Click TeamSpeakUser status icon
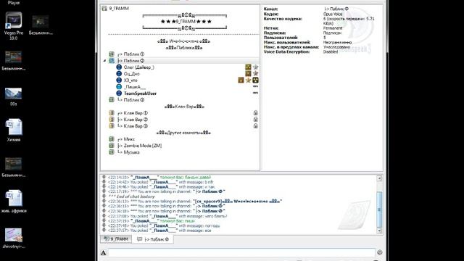The width and height of the screenshot is (464, 261). pyautogui.click(x=119, y=94)
